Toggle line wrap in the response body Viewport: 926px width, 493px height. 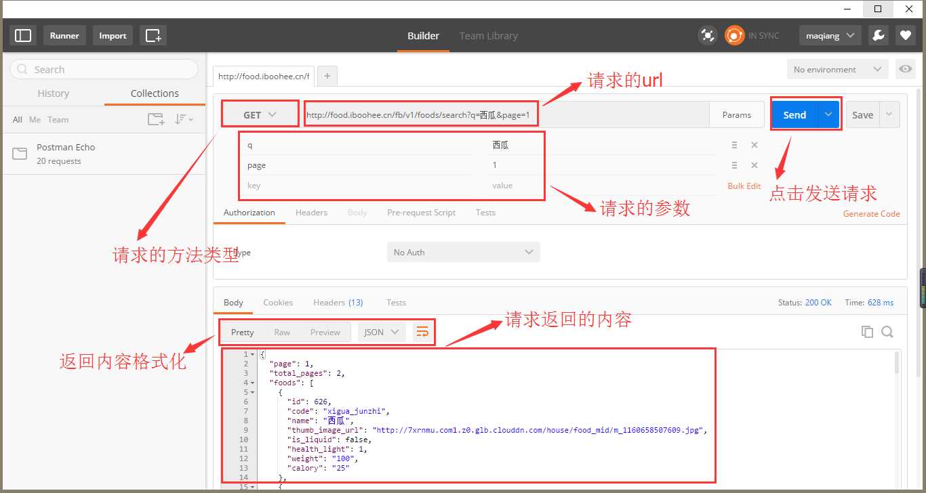(422, 332)
